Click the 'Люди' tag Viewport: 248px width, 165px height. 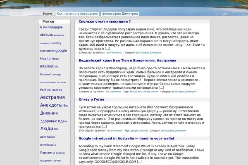click(x=46, y=129)
